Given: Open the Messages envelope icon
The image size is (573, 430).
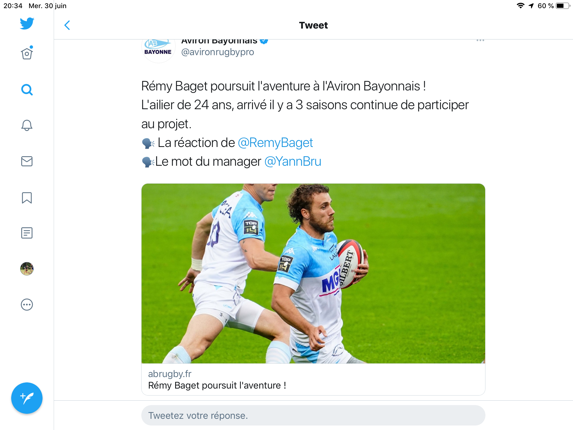Looking at the screenshot, I should point(27,161).
